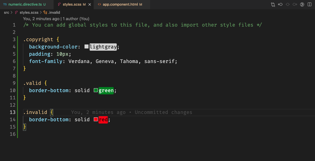Click the inline blame Uncommitted changes annotation

(132, 112)
